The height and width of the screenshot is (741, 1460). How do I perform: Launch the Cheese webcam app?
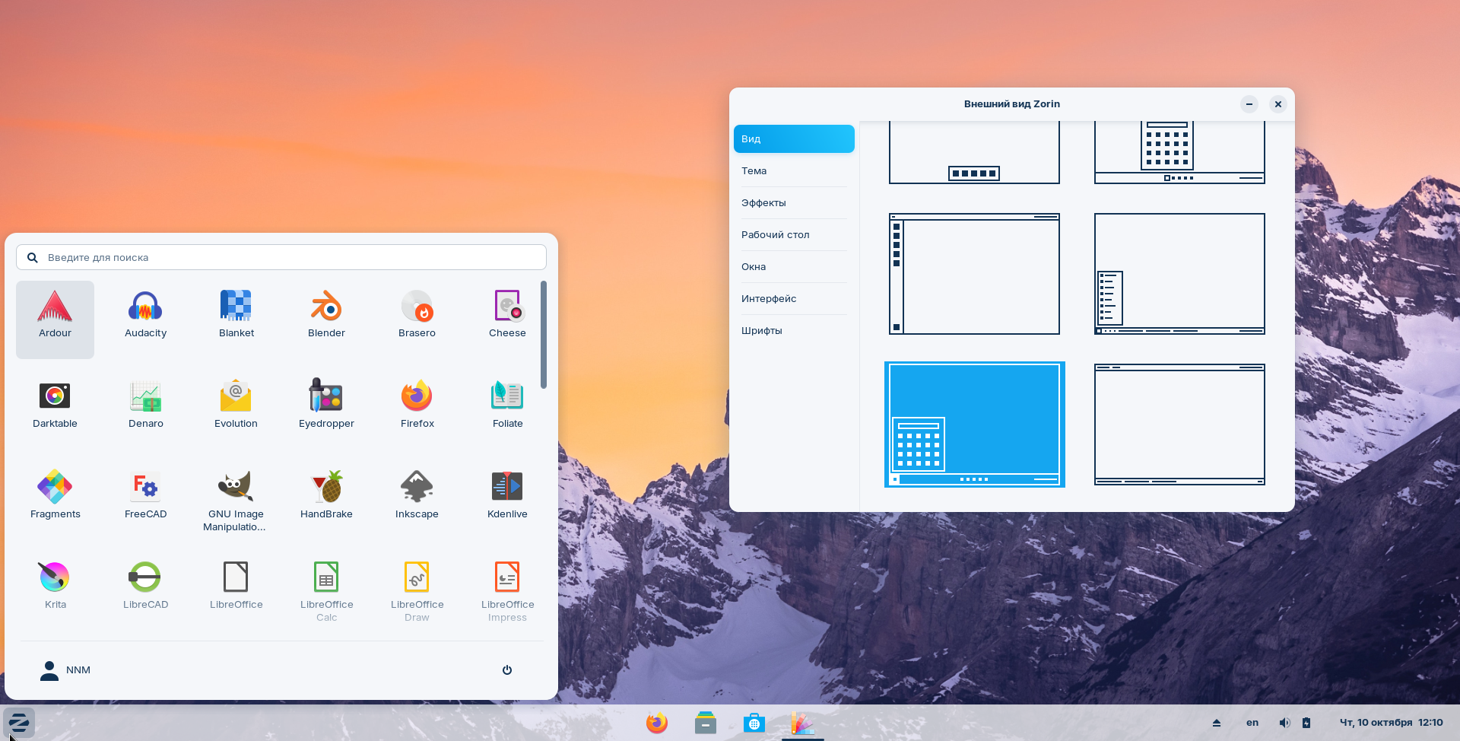tap(507, 320)
